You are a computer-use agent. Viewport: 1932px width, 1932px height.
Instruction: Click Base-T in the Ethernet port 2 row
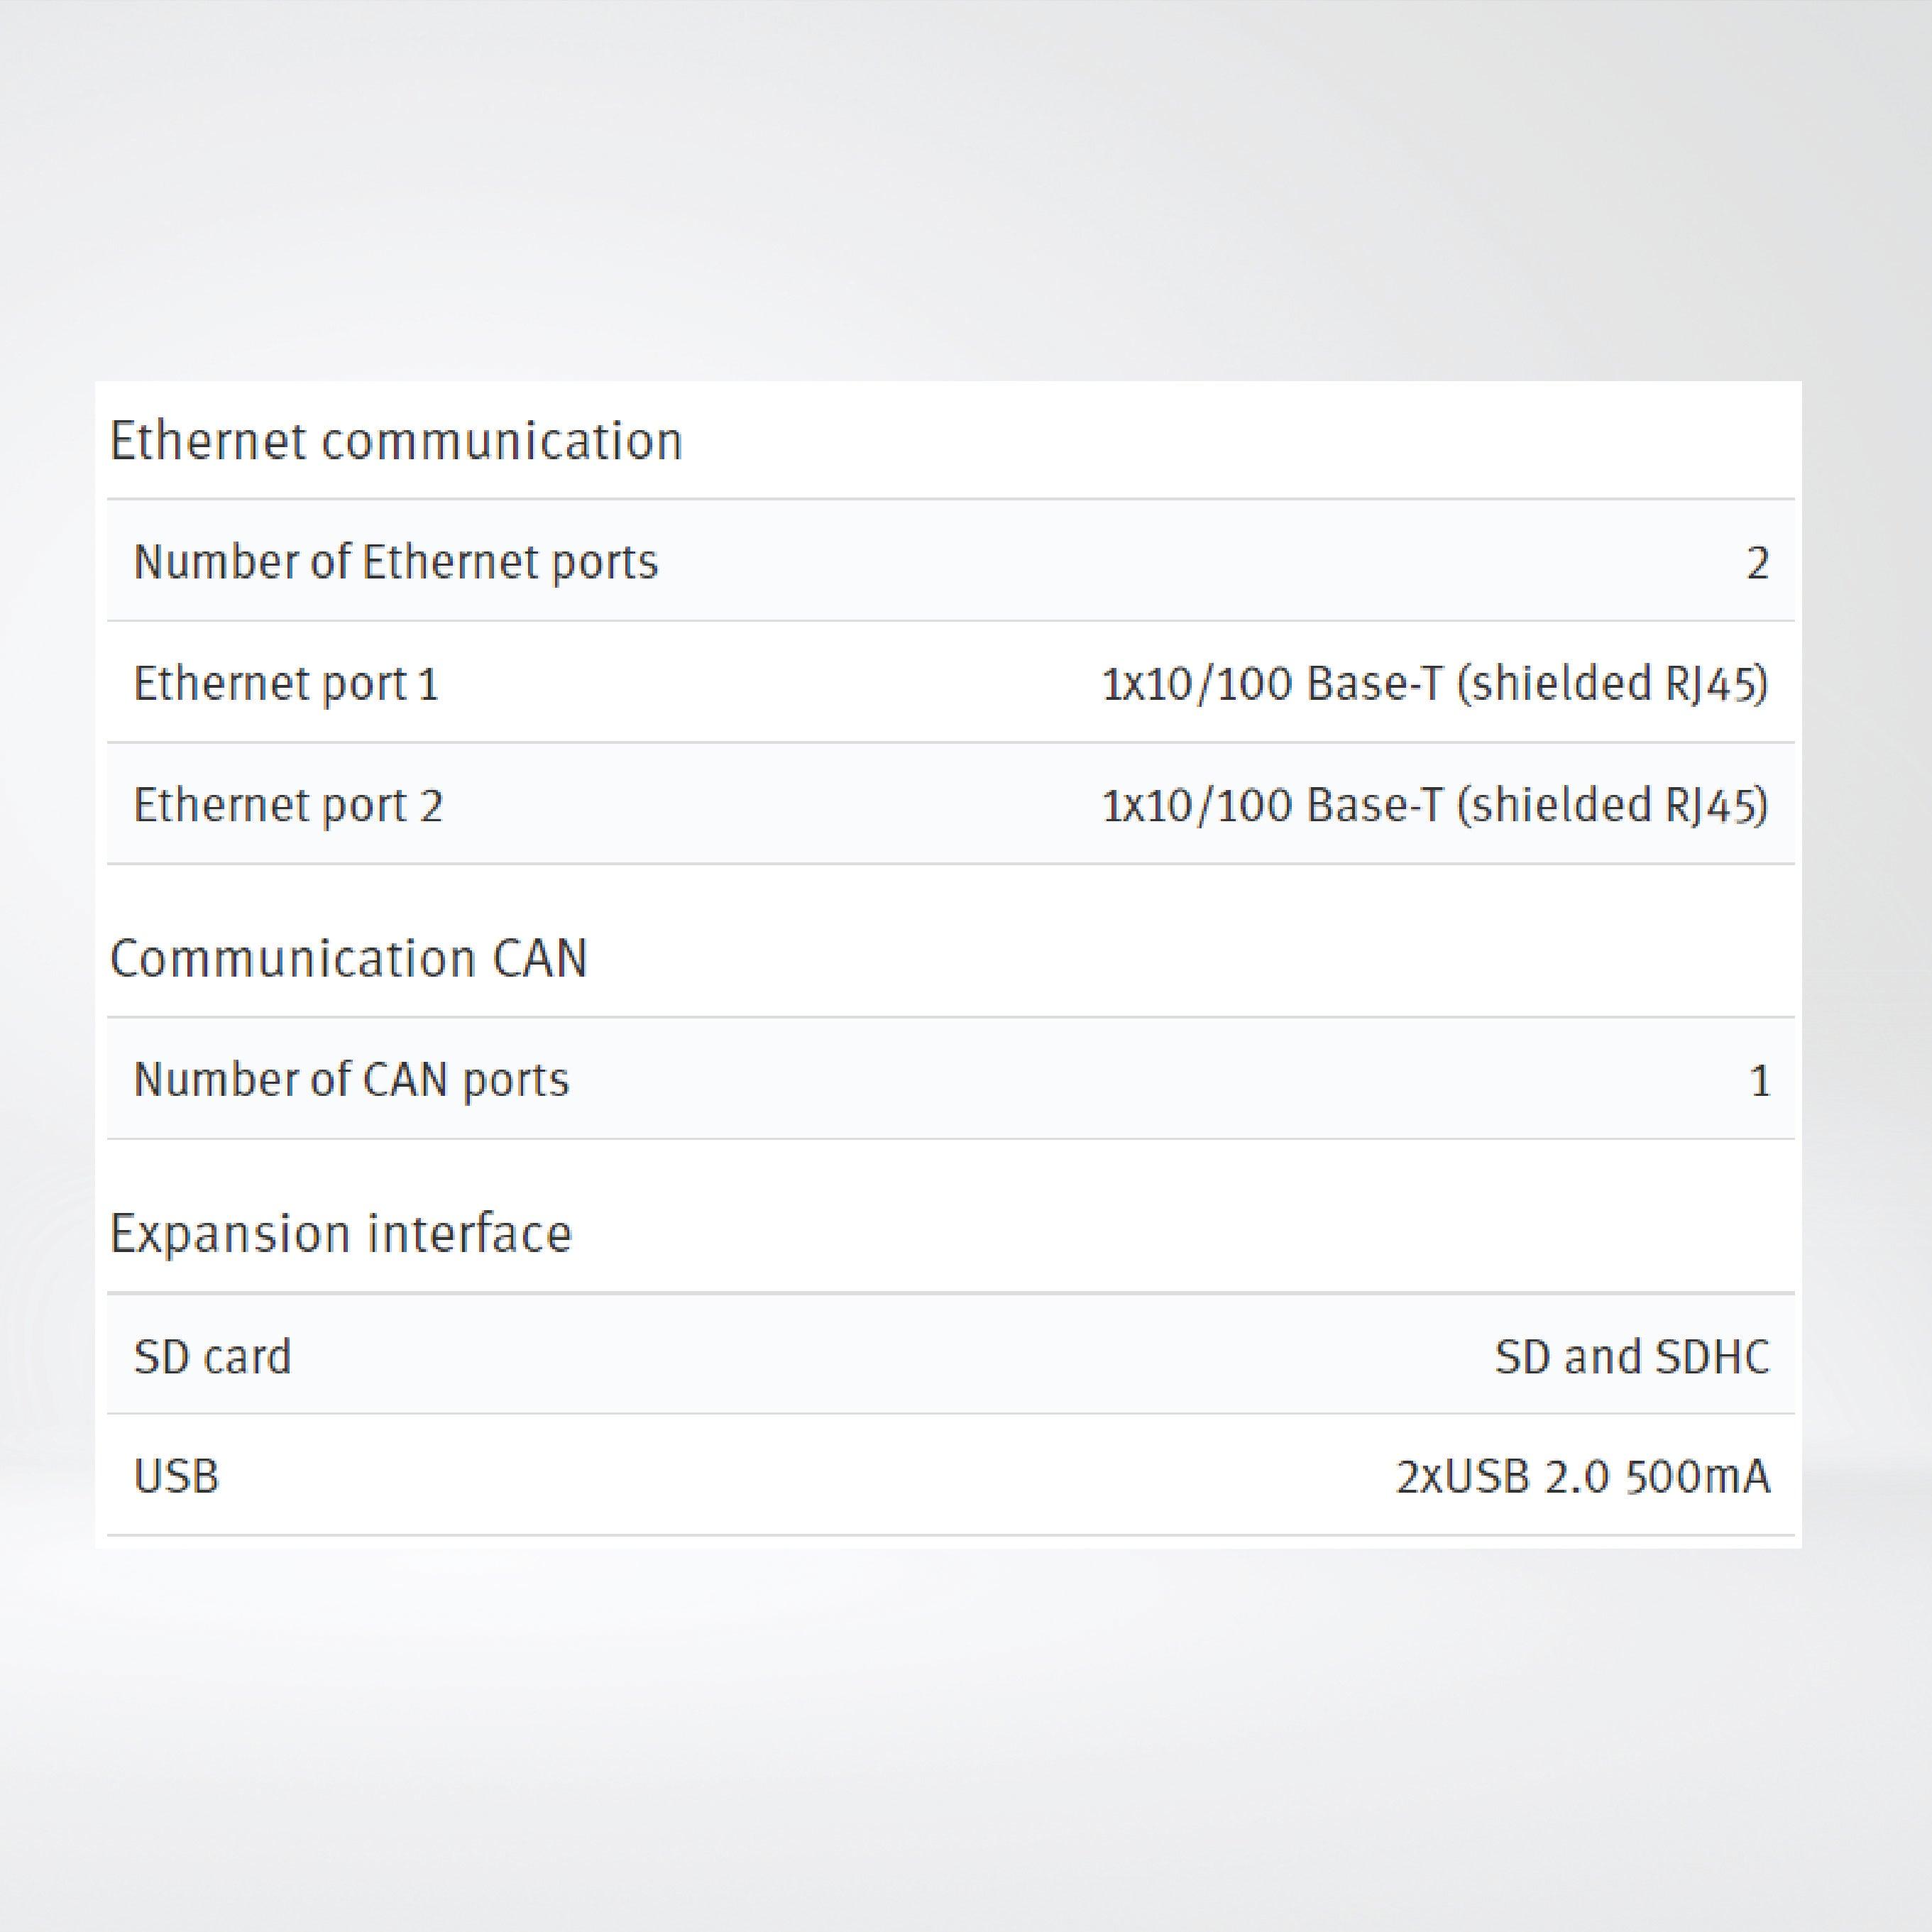point(1375,805)
